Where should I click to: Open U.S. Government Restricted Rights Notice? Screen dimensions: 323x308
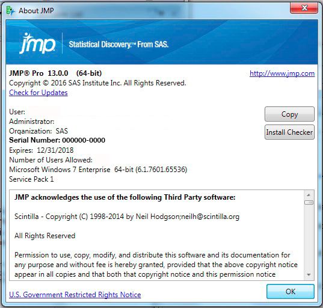coord(75,295)
